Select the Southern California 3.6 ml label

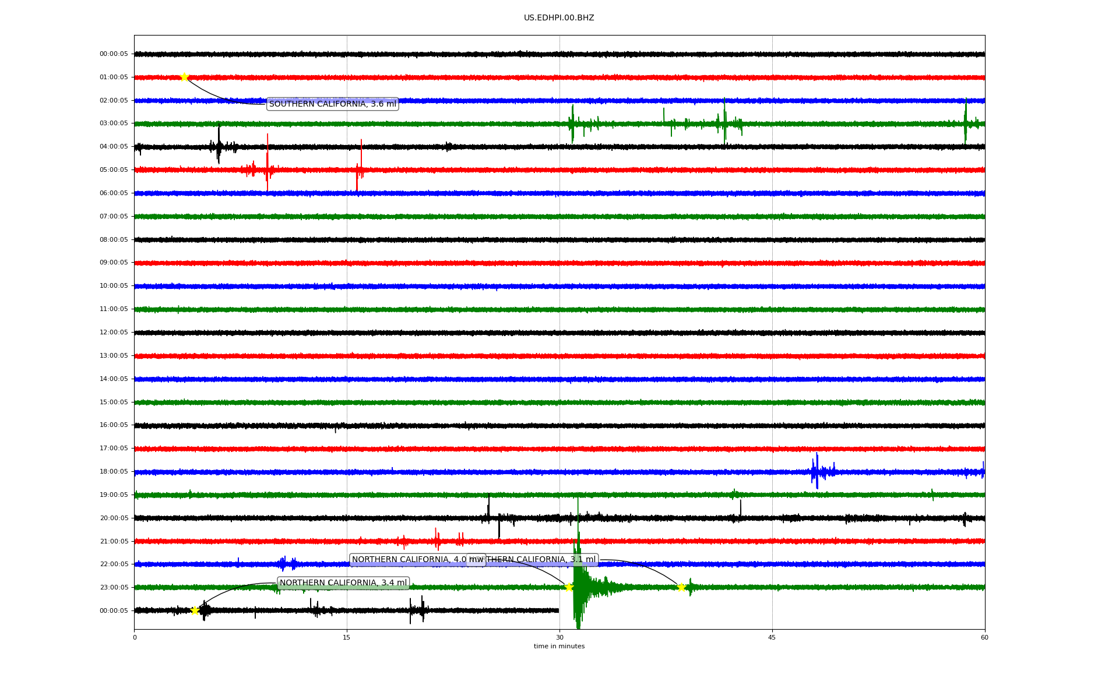point(332,104)
